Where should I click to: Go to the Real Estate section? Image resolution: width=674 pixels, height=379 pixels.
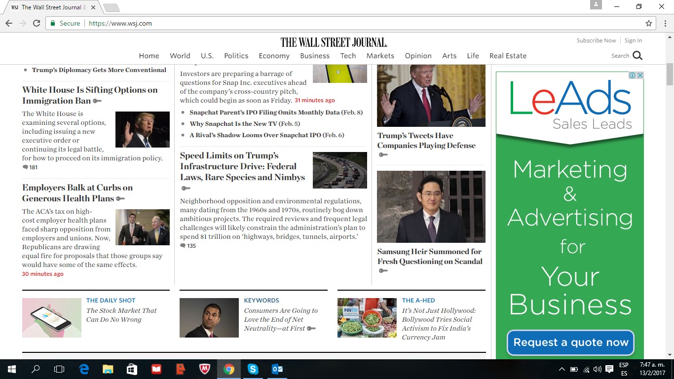[x=508, y=56]
